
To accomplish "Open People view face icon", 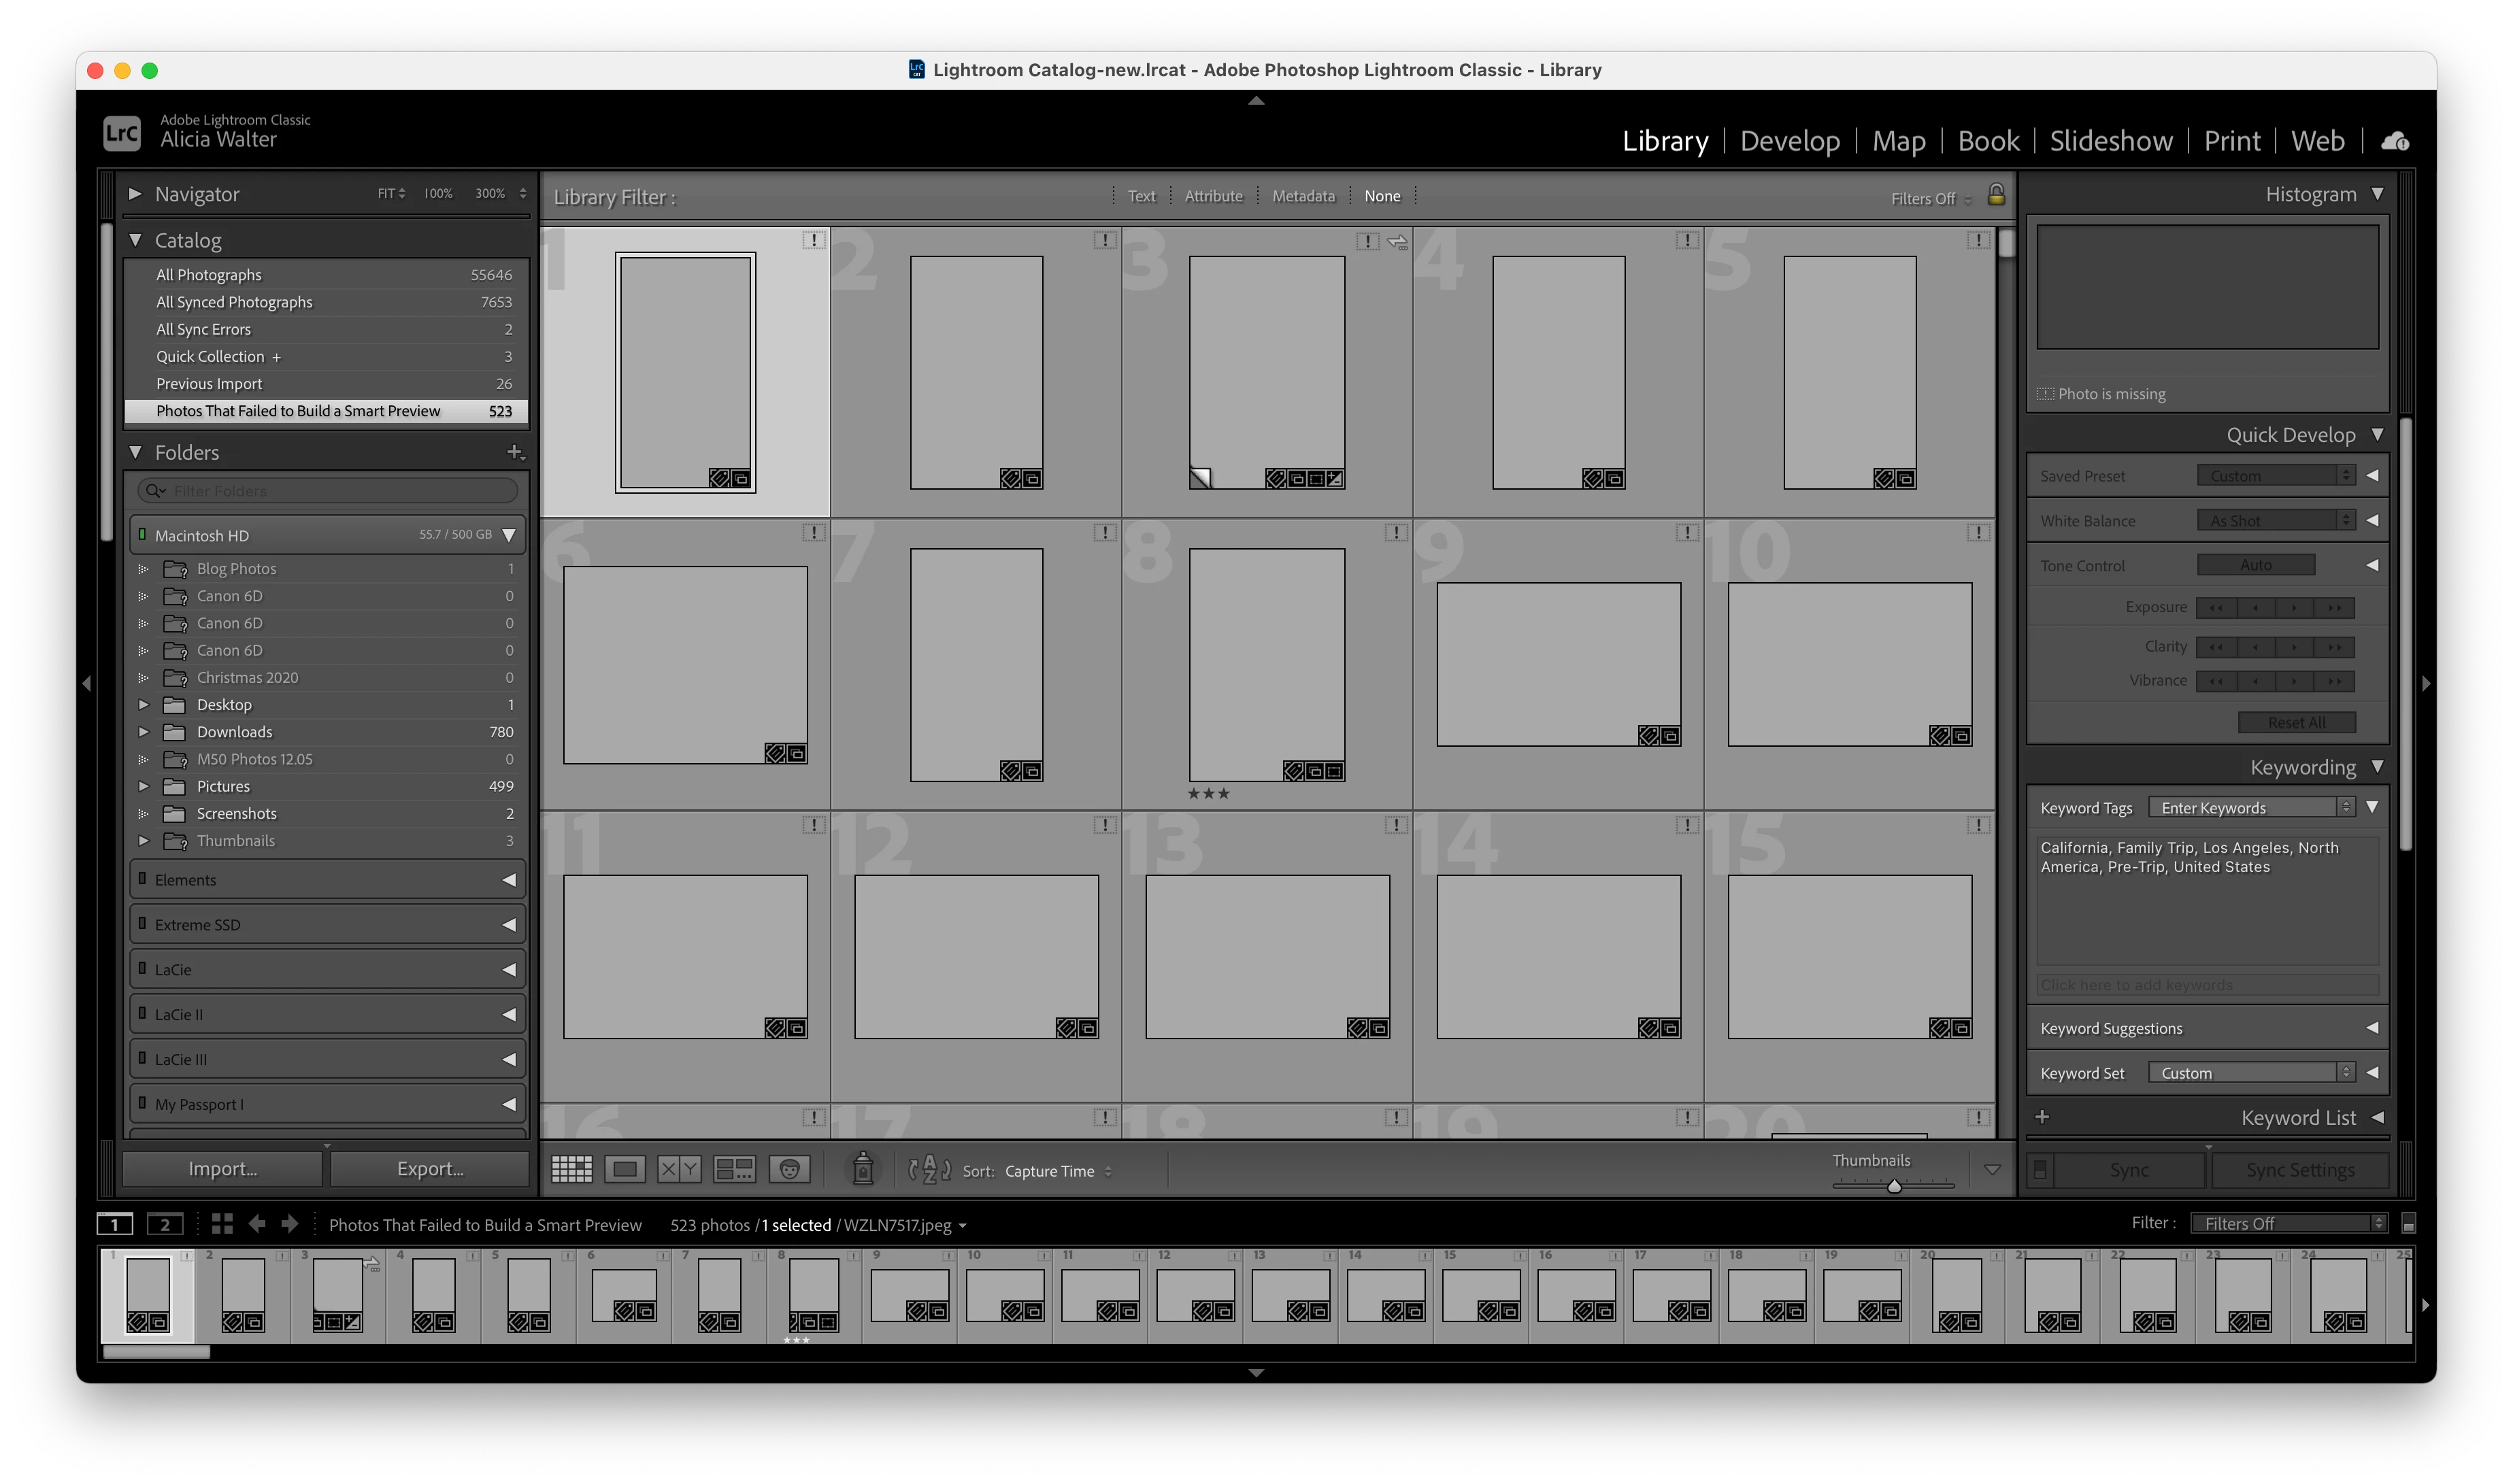I will (x=789, y=1169).
